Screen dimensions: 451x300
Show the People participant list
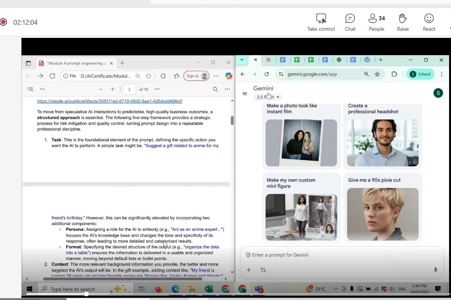(376, 22)
